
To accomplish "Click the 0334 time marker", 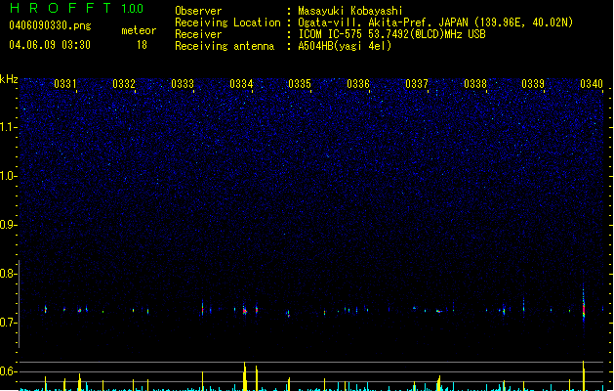I will (x=241, y=83).
